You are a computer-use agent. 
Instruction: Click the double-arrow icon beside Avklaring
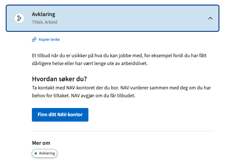19,18
